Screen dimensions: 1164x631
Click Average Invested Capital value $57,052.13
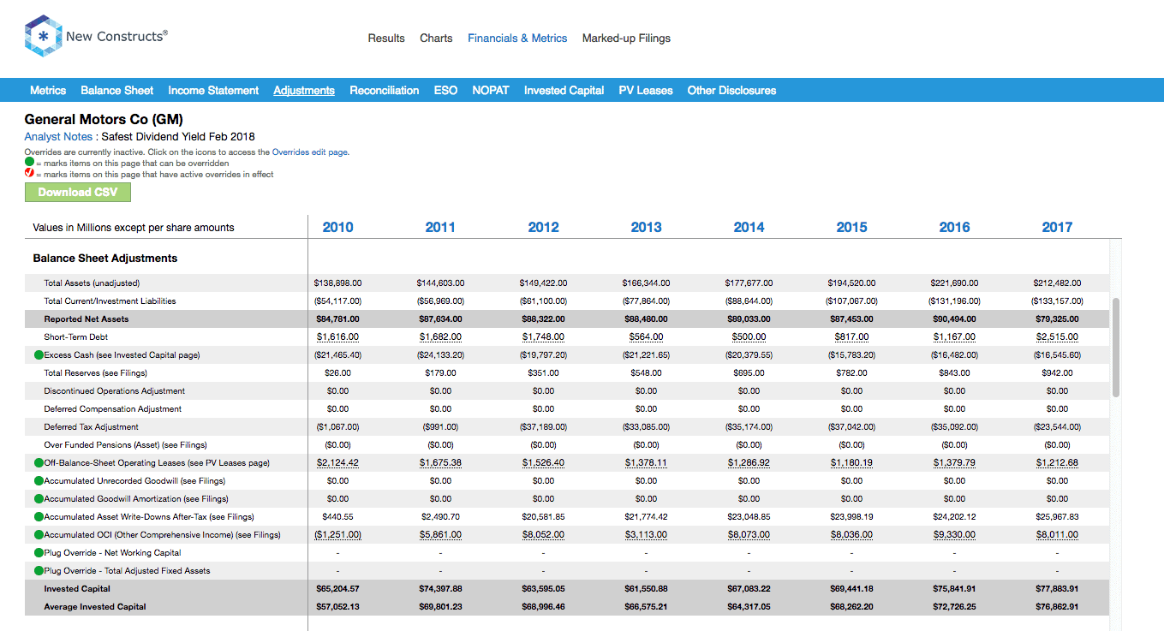337,607
